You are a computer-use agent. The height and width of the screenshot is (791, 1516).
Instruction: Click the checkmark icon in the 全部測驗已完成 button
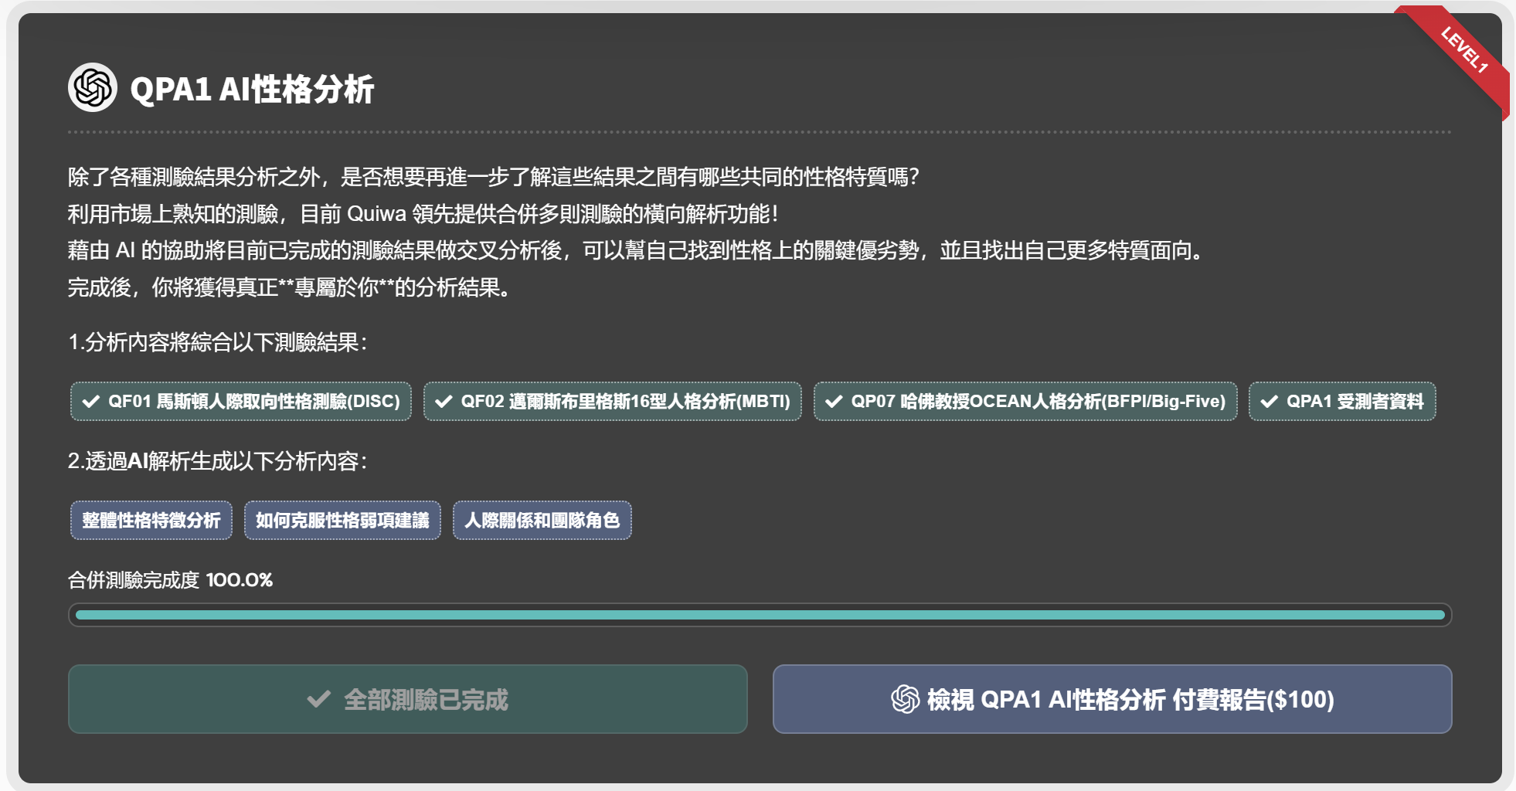click(318, 699)
